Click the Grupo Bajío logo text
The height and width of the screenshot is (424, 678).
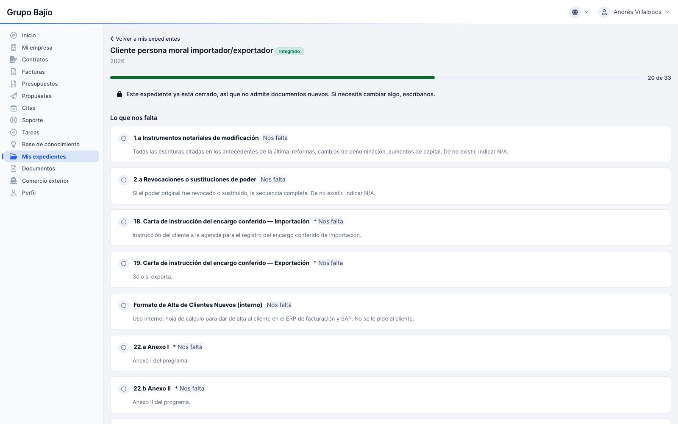(x=30, y=12)
